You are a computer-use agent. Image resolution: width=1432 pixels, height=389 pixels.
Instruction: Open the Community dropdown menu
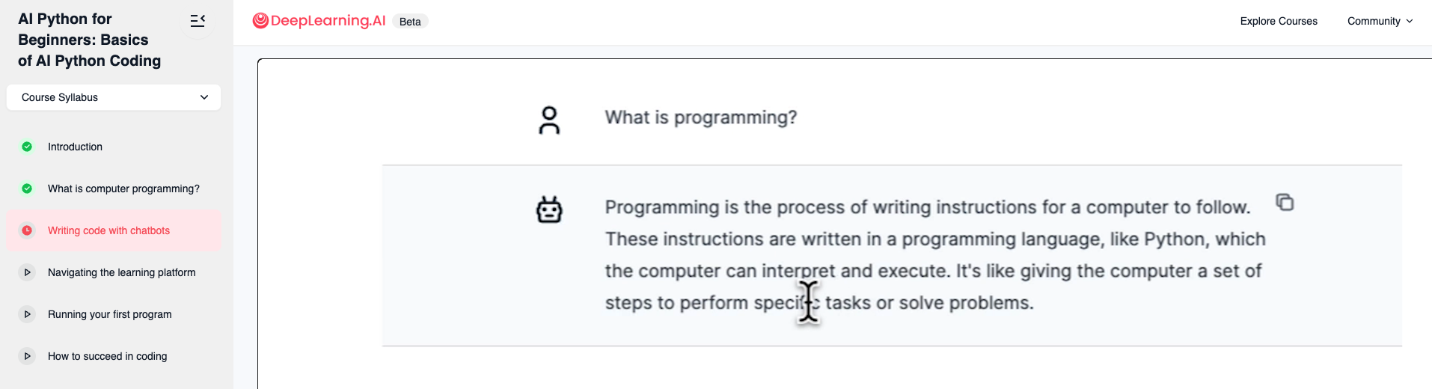(1380, 21)
